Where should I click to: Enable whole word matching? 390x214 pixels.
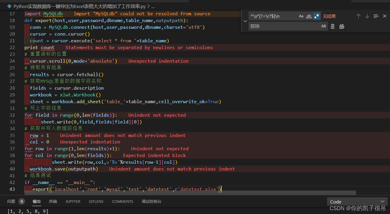coord(309,16)
